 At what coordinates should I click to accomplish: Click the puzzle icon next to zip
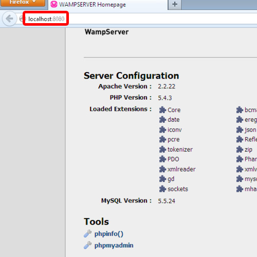[240, 150]
